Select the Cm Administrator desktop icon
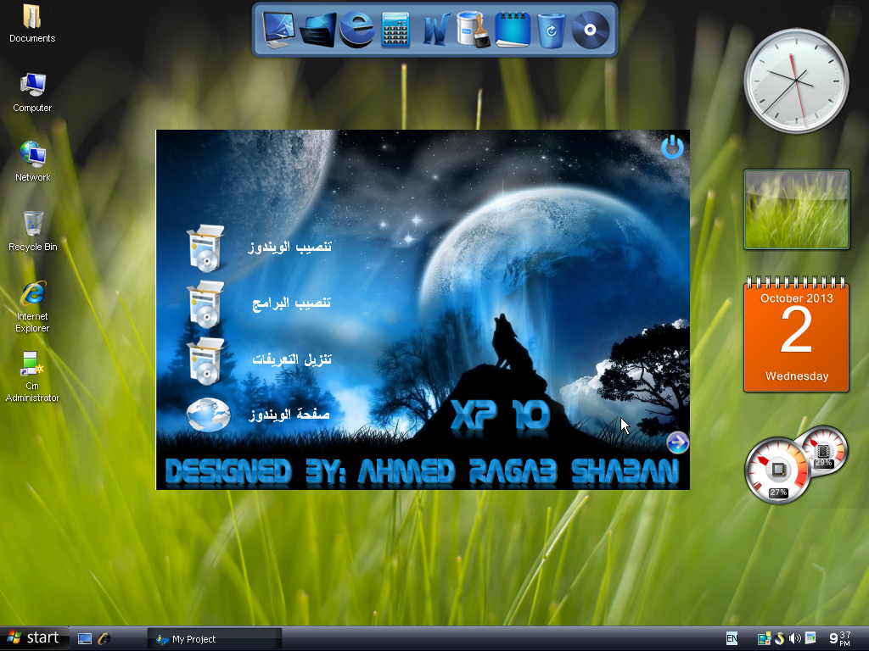The image size is (869, 651). [x=32, y=376]
